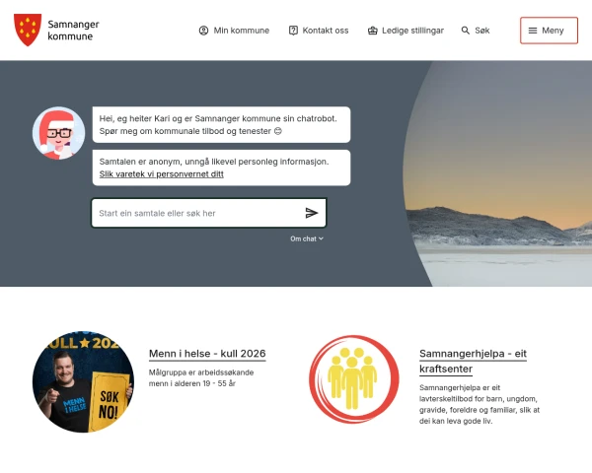Click the Ledige stillingar briefcase icon

tap(372, 31)
